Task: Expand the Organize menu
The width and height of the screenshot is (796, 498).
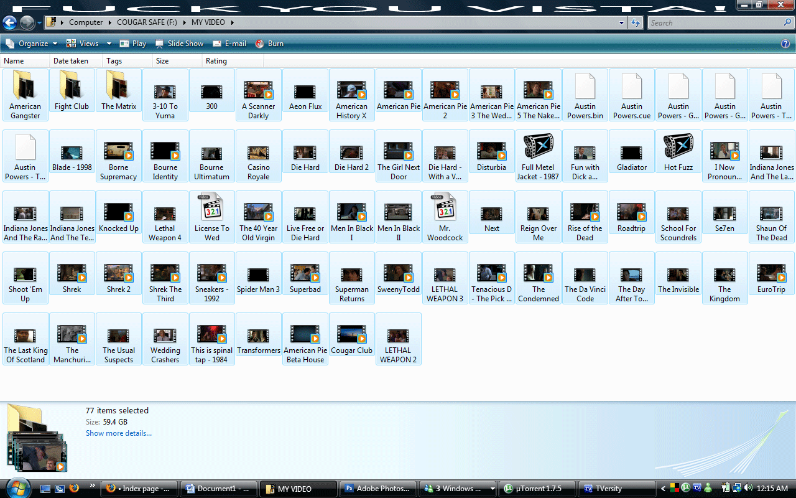Action: point(31,44)
